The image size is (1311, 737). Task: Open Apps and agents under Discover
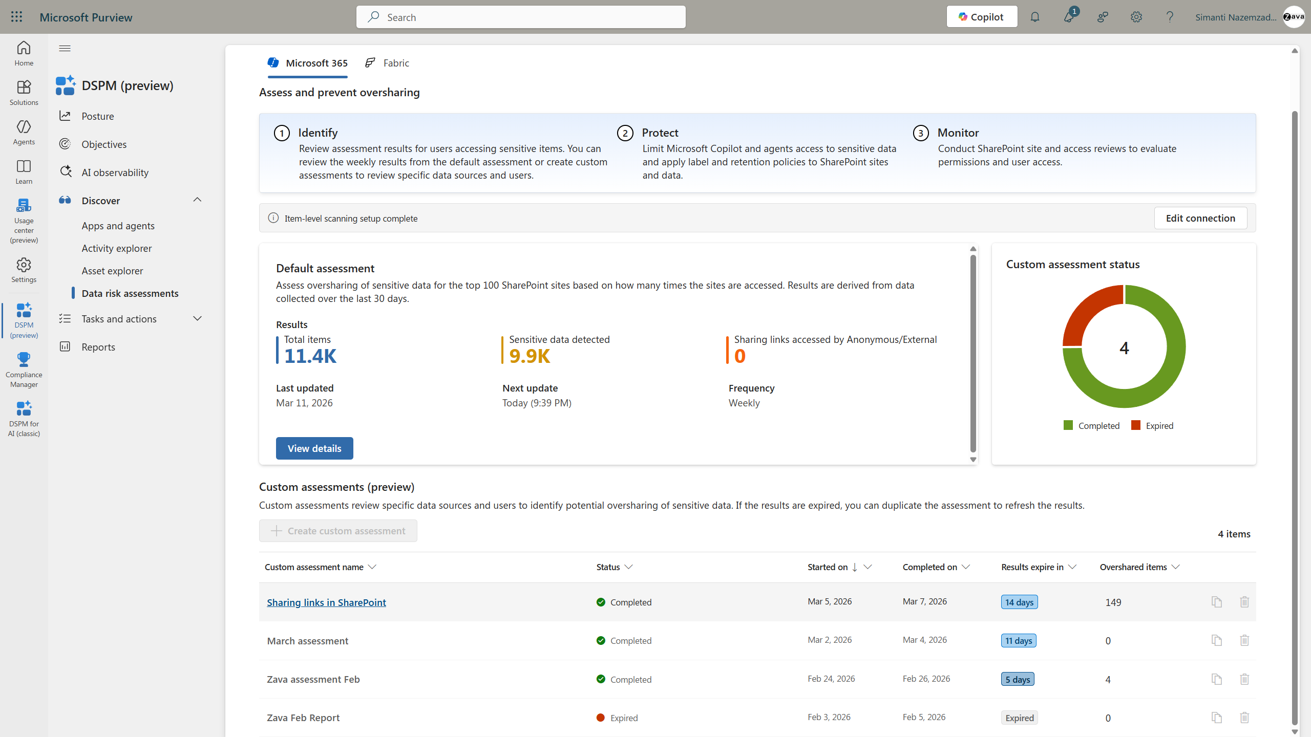pos(118,226)
